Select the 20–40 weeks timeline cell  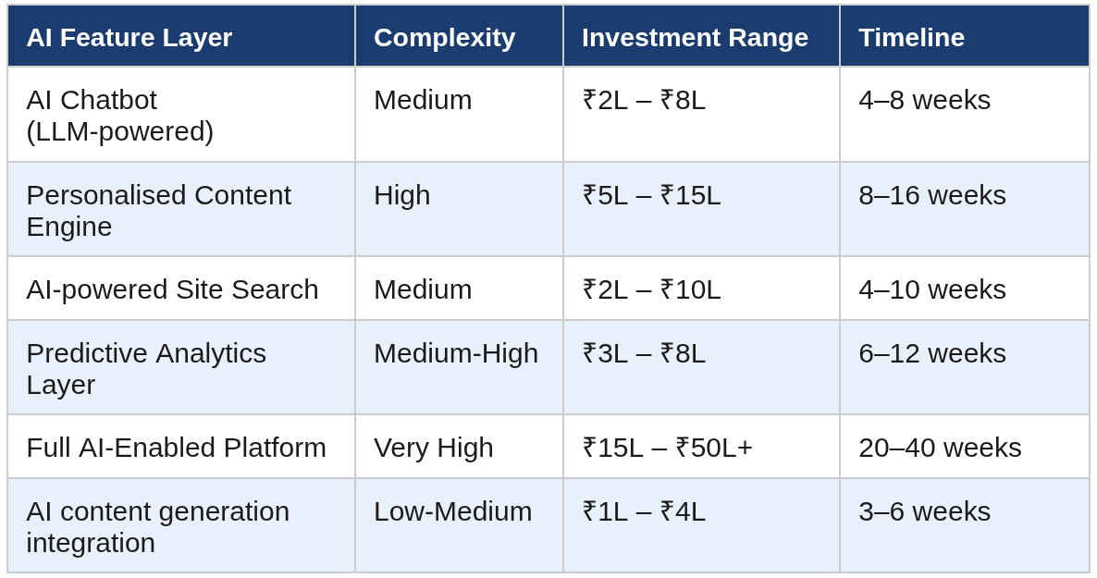[940, 448]
